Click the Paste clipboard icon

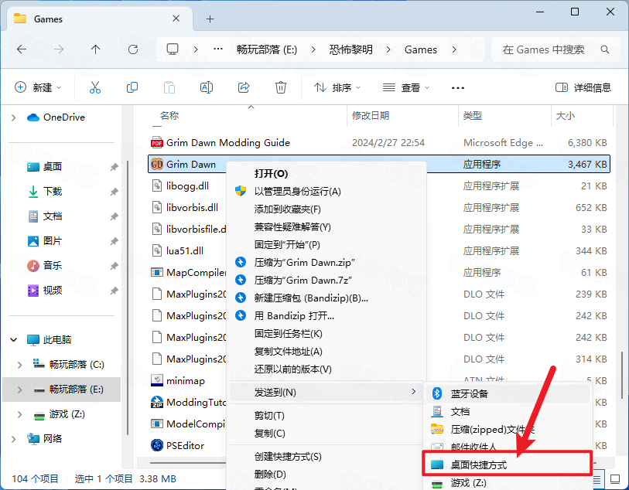point(169,87)
